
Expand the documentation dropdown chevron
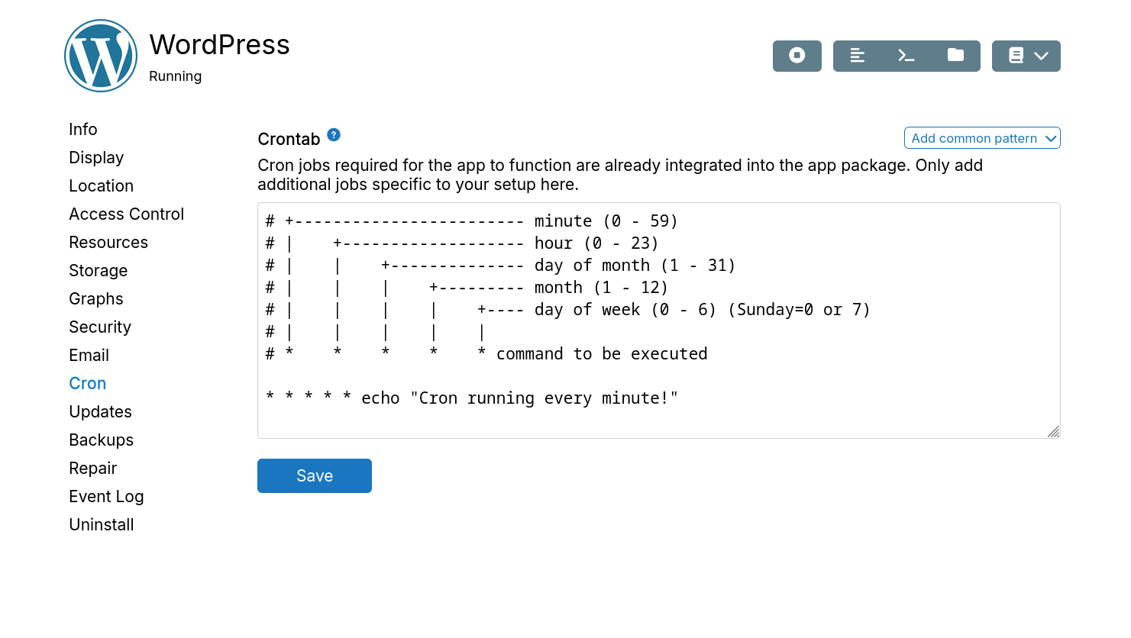click(x=1041, y=56)
